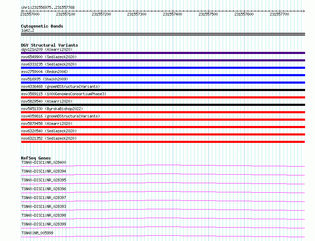Click the gray 1q42.2 cytogenetic band bar
This screenshot has width=315, height=241.
click(x=163, y=34)
